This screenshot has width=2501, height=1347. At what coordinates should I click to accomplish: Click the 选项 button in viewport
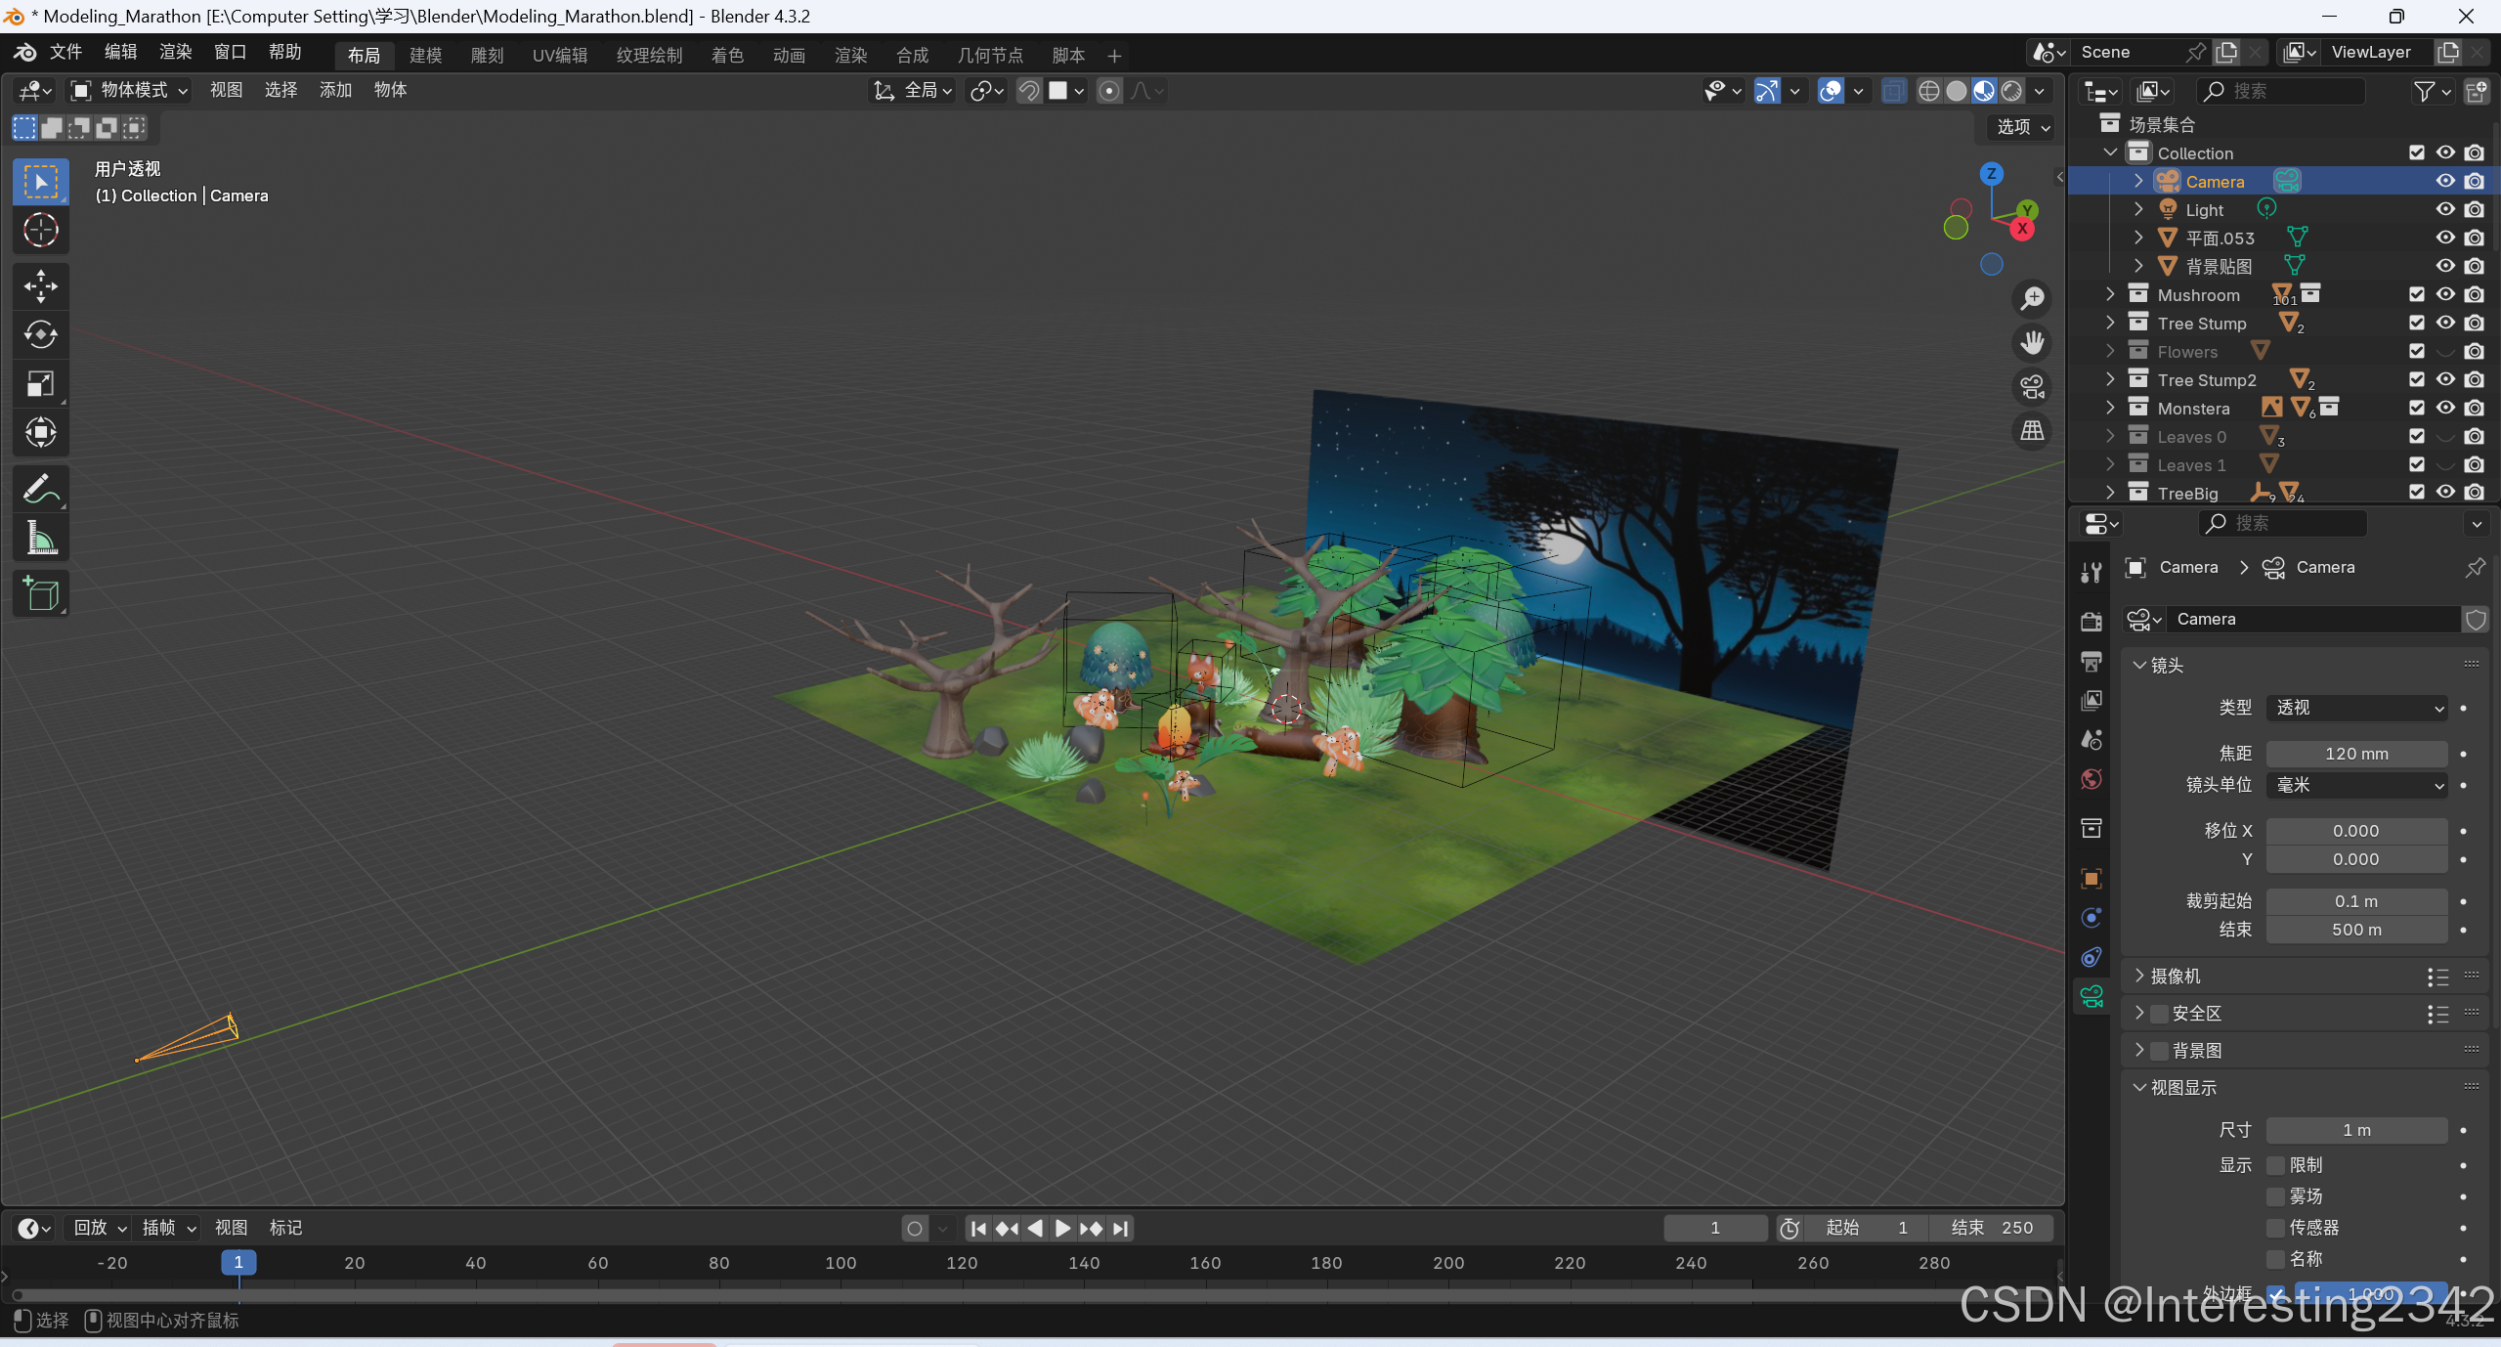click(x=2022, y=127)
